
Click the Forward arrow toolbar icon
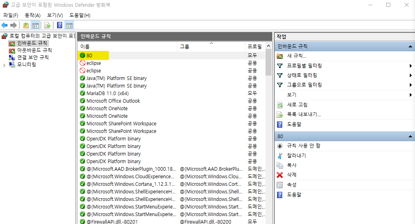(13, 25)
